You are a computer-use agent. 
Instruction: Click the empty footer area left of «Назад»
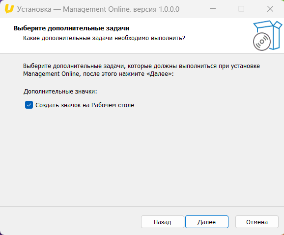coord(71,222)
